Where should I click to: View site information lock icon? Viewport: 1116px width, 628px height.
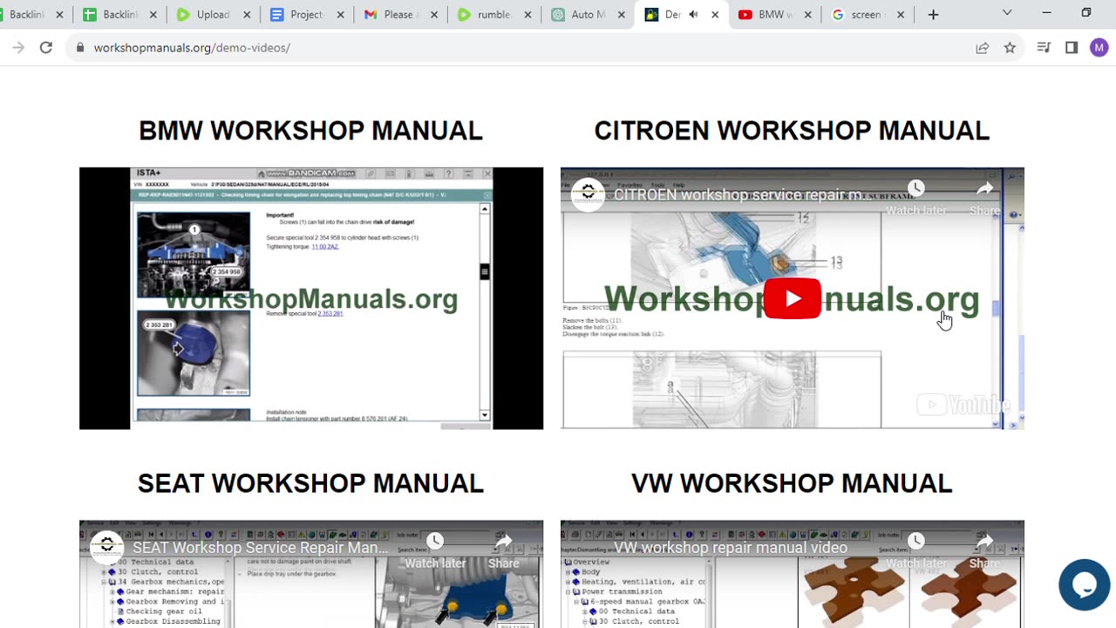pos(80,48)
